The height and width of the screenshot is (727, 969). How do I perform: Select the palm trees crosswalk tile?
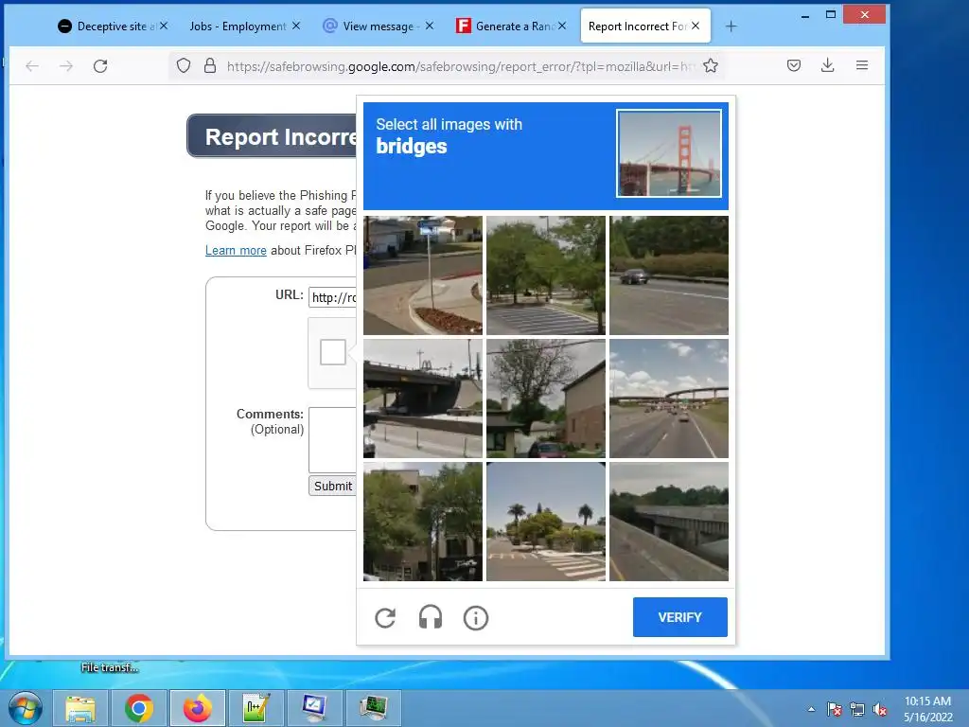pyautogui.click(x=546, y=522)
